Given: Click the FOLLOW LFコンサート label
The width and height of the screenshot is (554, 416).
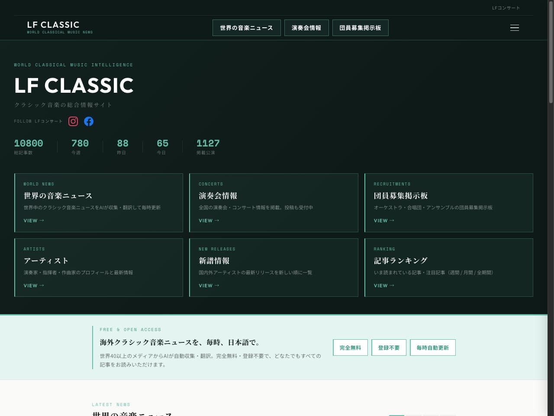Looking at the screenshot, I should [38, 121].
